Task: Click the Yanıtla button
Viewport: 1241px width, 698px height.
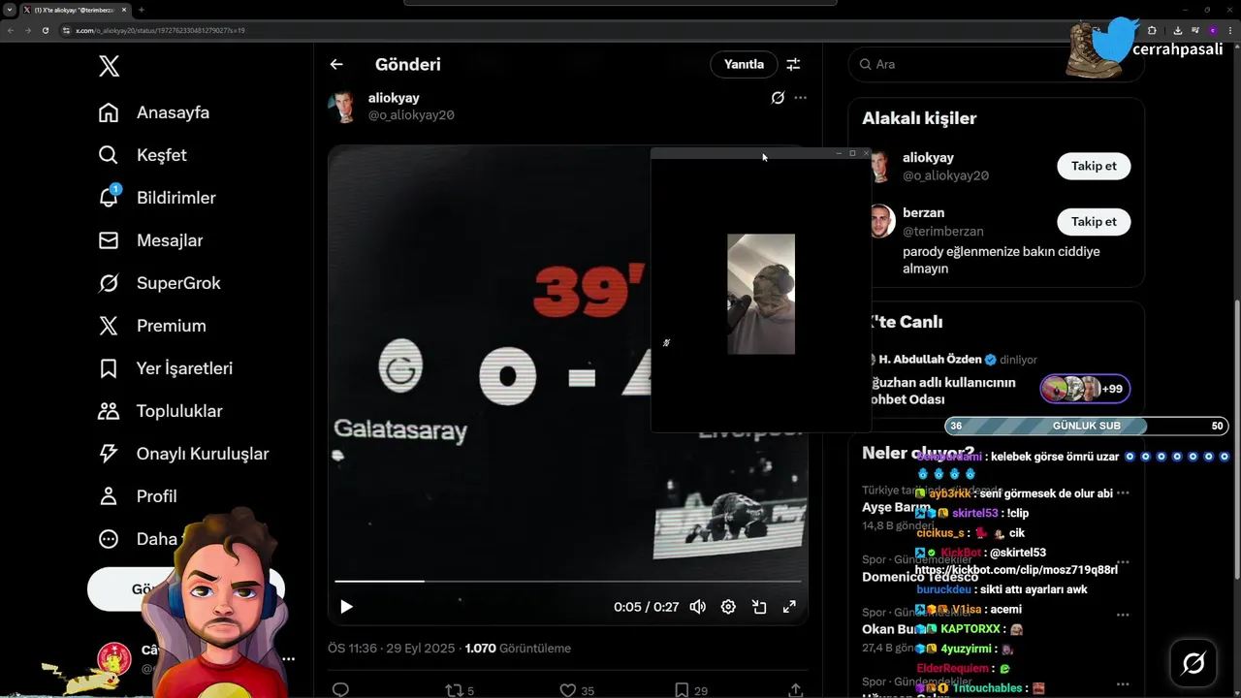Action: tap(745, 64)
